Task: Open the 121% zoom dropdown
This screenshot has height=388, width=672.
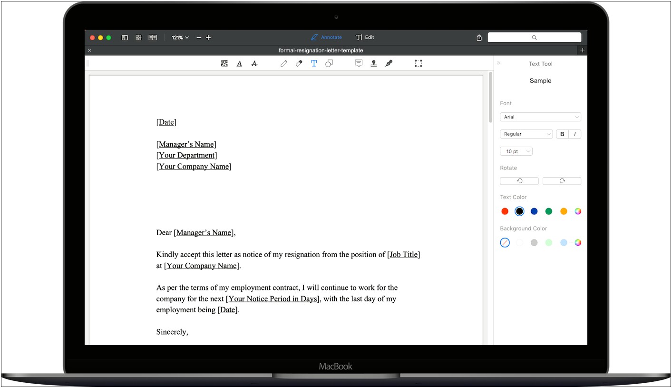Action: [180, 38]
